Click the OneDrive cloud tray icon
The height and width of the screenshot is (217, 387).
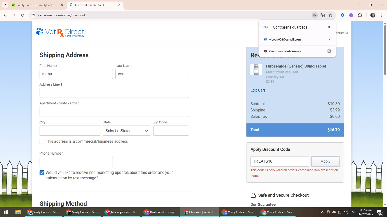coord(334,212)
